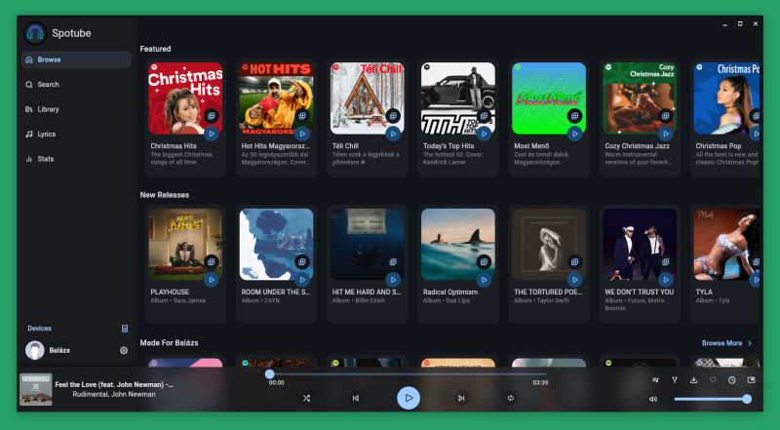Image resolution: width=780 pixels, height=430 pixels.
Task: Click the Spotube headphones logo
Action: coord(35,33)
